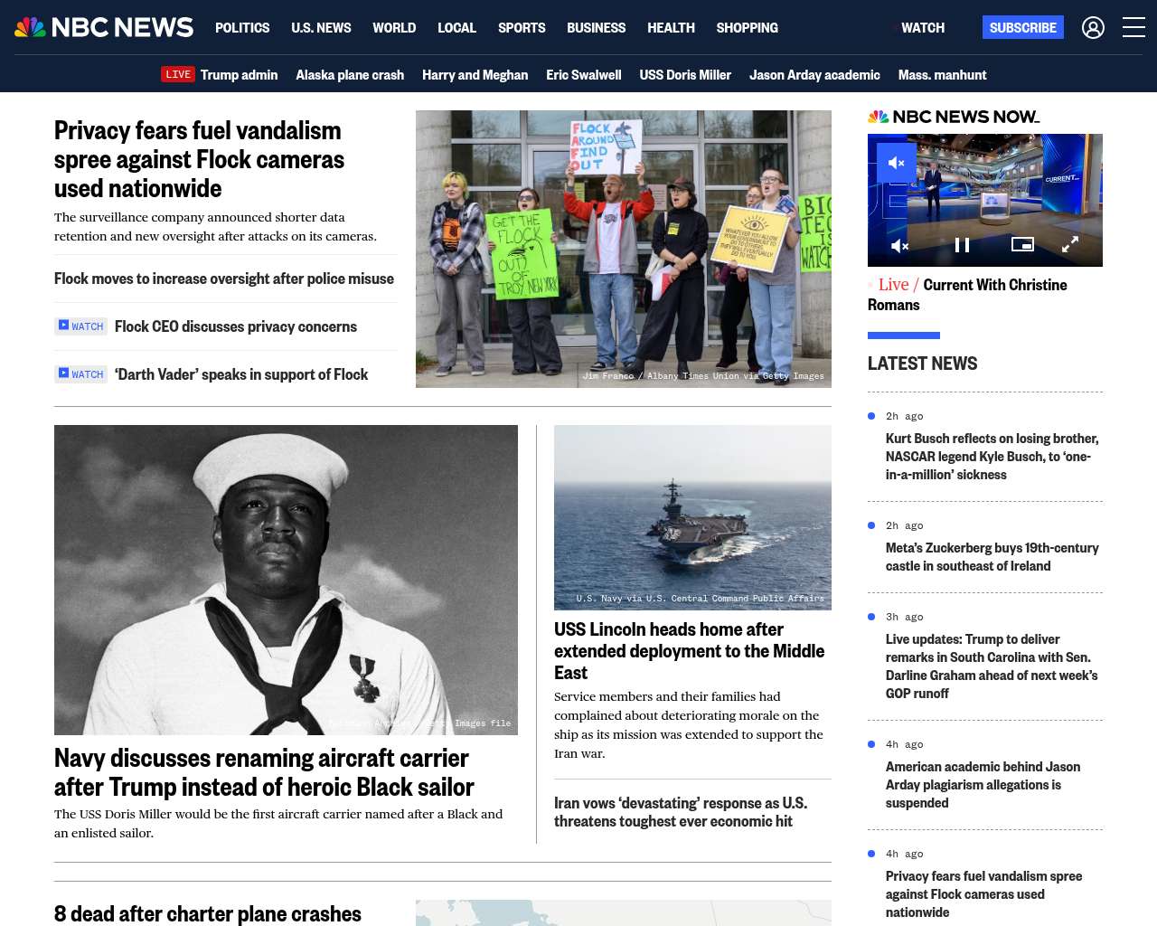Open the Health section

[671, 28]
